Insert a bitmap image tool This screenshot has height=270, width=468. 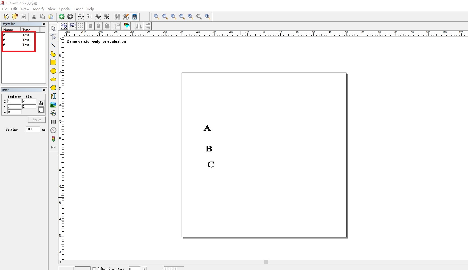click(53, 105)
